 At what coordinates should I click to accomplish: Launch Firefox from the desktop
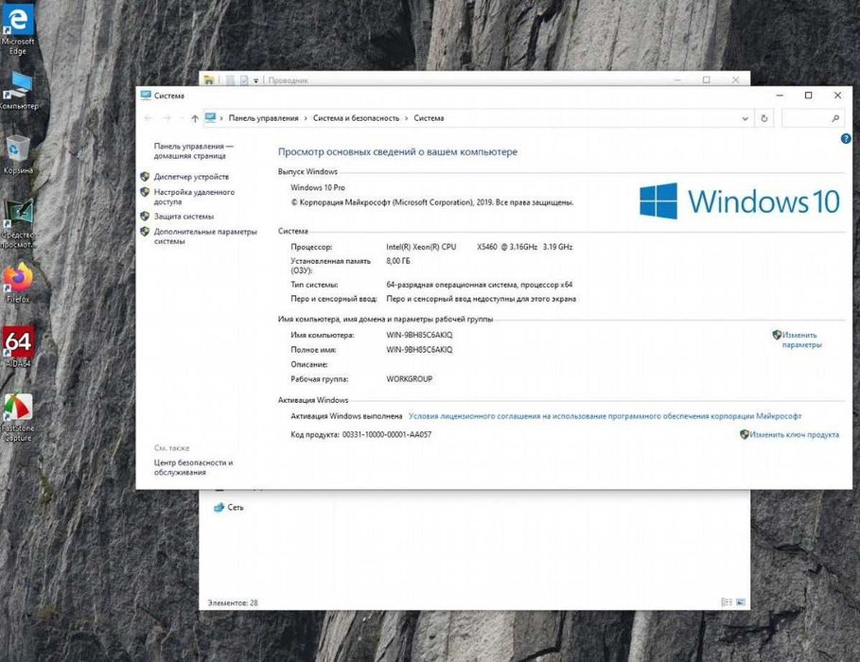click(18, 284)
